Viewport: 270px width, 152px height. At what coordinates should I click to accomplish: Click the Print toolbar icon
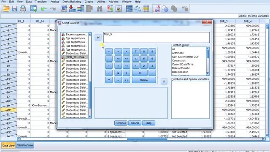pyautogui.click(x=23, y=8)
